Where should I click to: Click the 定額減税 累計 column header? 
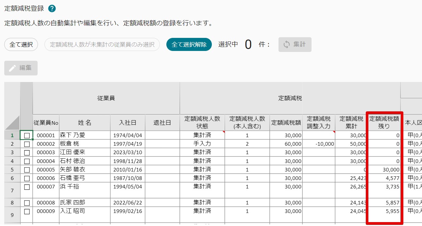pyautogui.click(x=351, y=123)
